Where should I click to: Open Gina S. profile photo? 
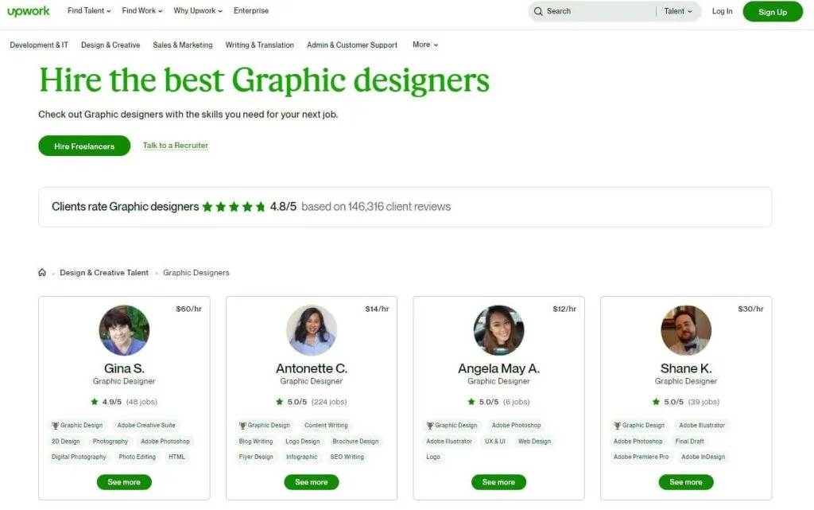tap(124, 330)
